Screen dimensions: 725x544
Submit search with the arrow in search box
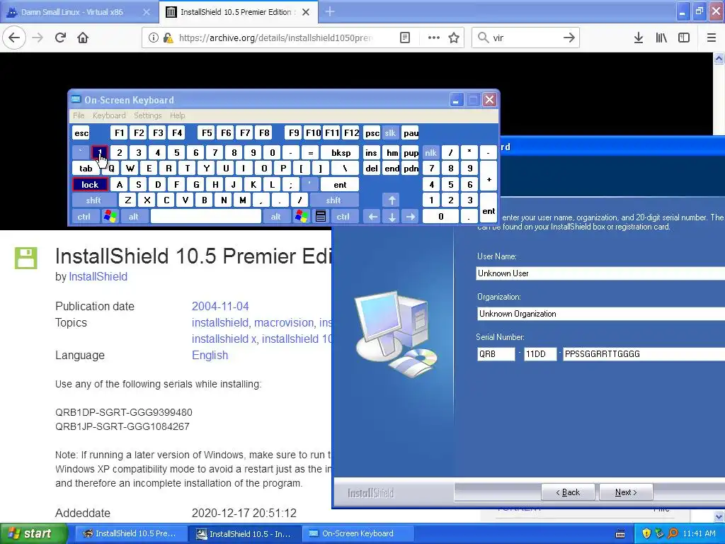(569, 38)
